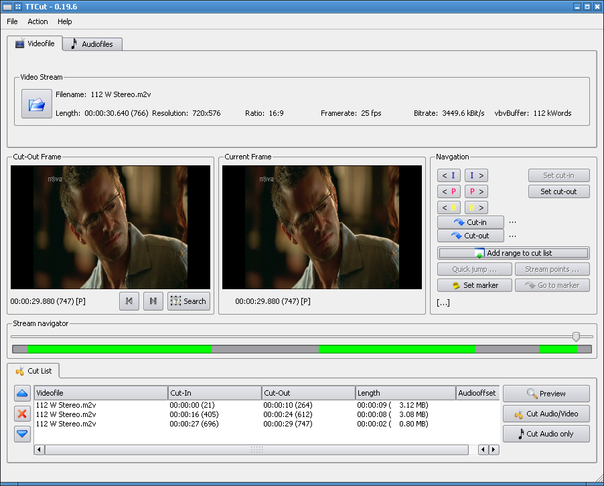Open the Help menu
Screen dimensions: 604x486
pos(65,21)
